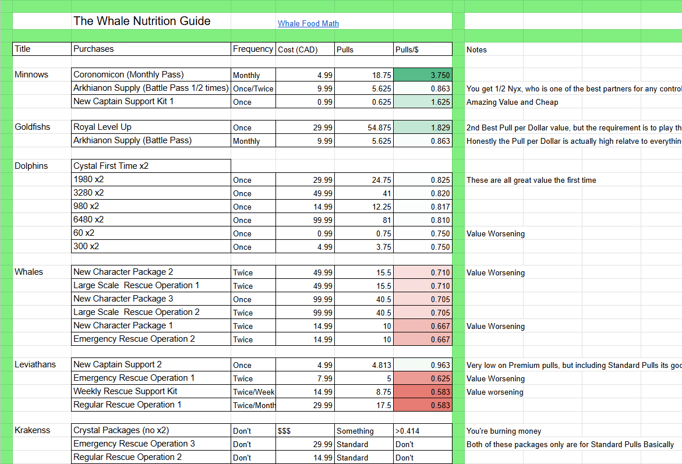Screen dimensions: 682x464
Task: Select 'Weekly Rescue Support Kit' cell
Action: click(x=151, y=391)
